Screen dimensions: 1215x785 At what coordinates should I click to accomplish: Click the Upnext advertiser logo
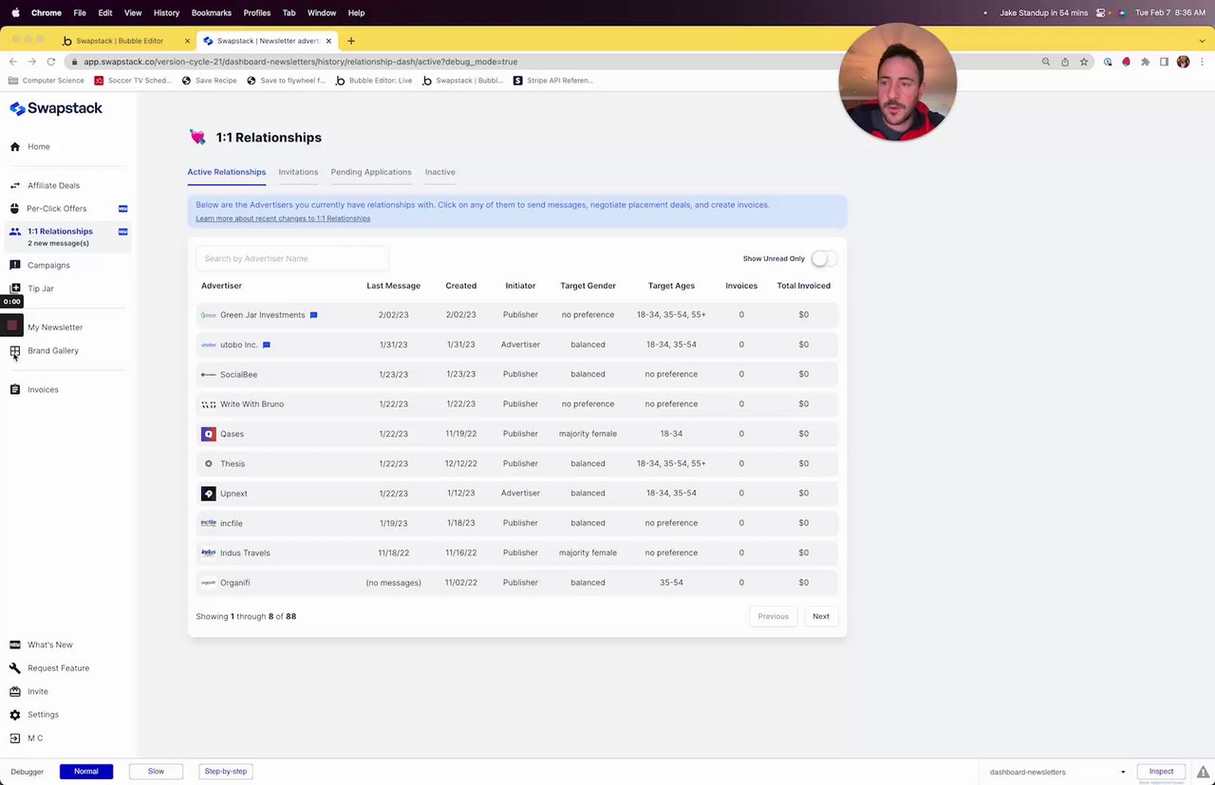click(209, 494)
